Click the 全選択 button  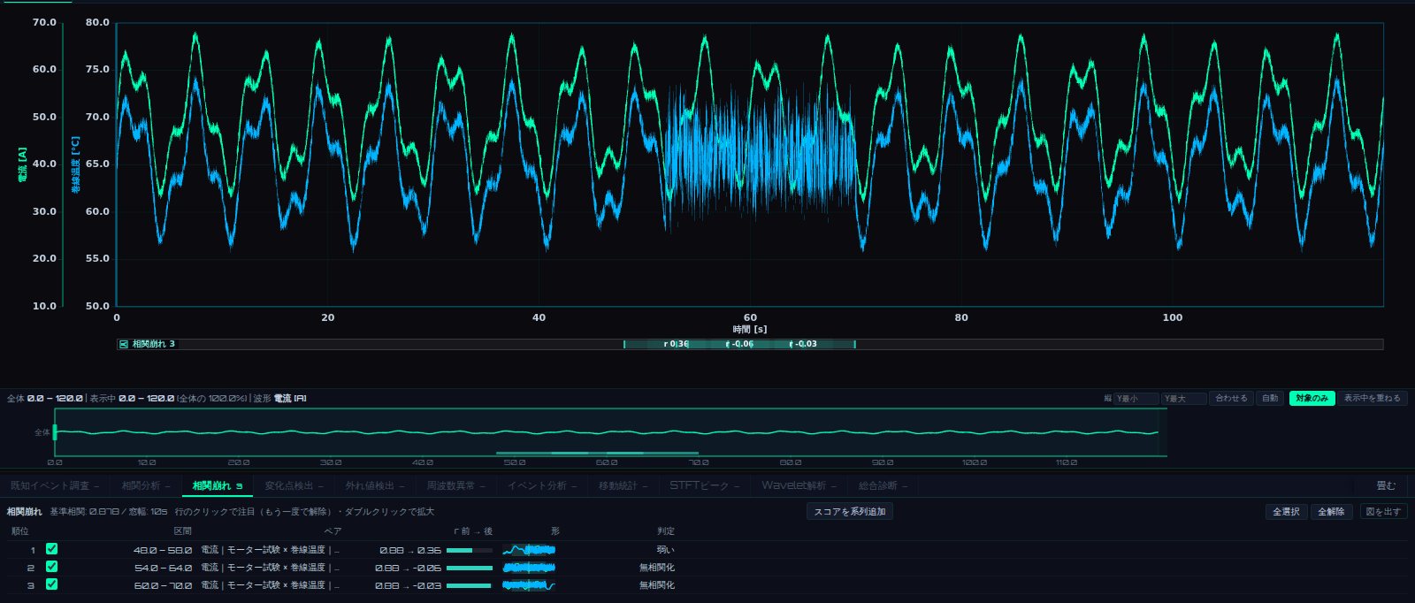point(1286,512)
